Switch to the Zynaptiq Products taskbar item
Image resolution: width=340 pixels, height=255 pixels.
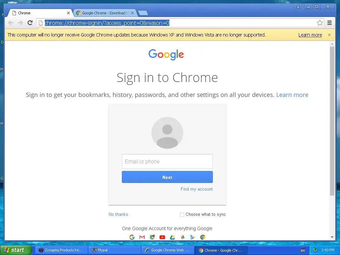pyautogui.click(x=61, y=250)
